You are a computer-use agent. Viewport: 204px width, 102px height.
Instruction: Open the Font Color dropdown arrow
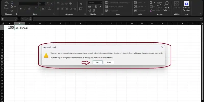[x=53, y=9]
